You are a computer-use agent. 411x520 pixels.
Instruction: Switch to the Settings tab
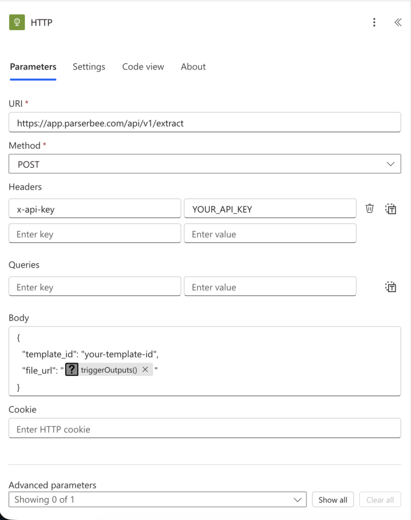tap(89, 67)
